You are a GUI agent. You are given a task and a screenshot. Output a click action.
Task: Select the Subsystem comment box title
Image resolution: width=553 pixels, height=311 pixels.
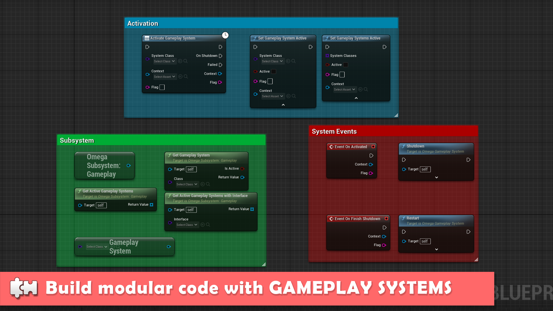click(77, 141)
